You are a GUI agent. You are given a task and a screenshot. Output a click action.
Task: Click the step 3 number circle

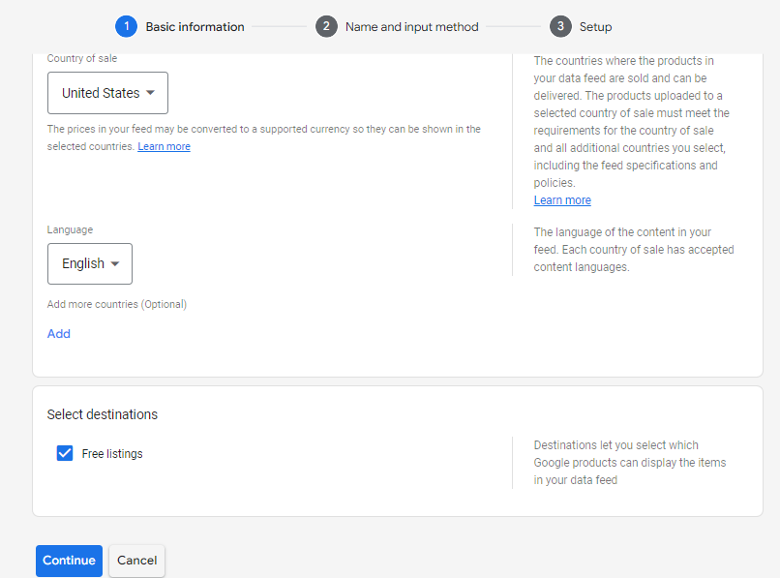click(560, 27)
